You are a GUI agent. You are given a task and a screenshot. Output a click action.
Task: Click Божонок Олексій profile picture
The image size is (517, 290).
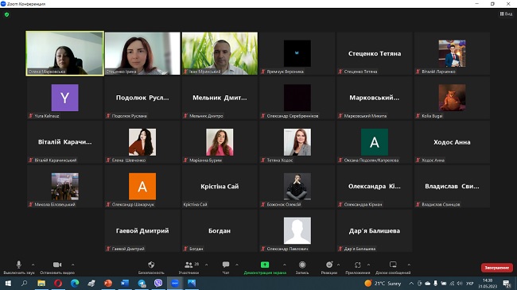point(297,186)
